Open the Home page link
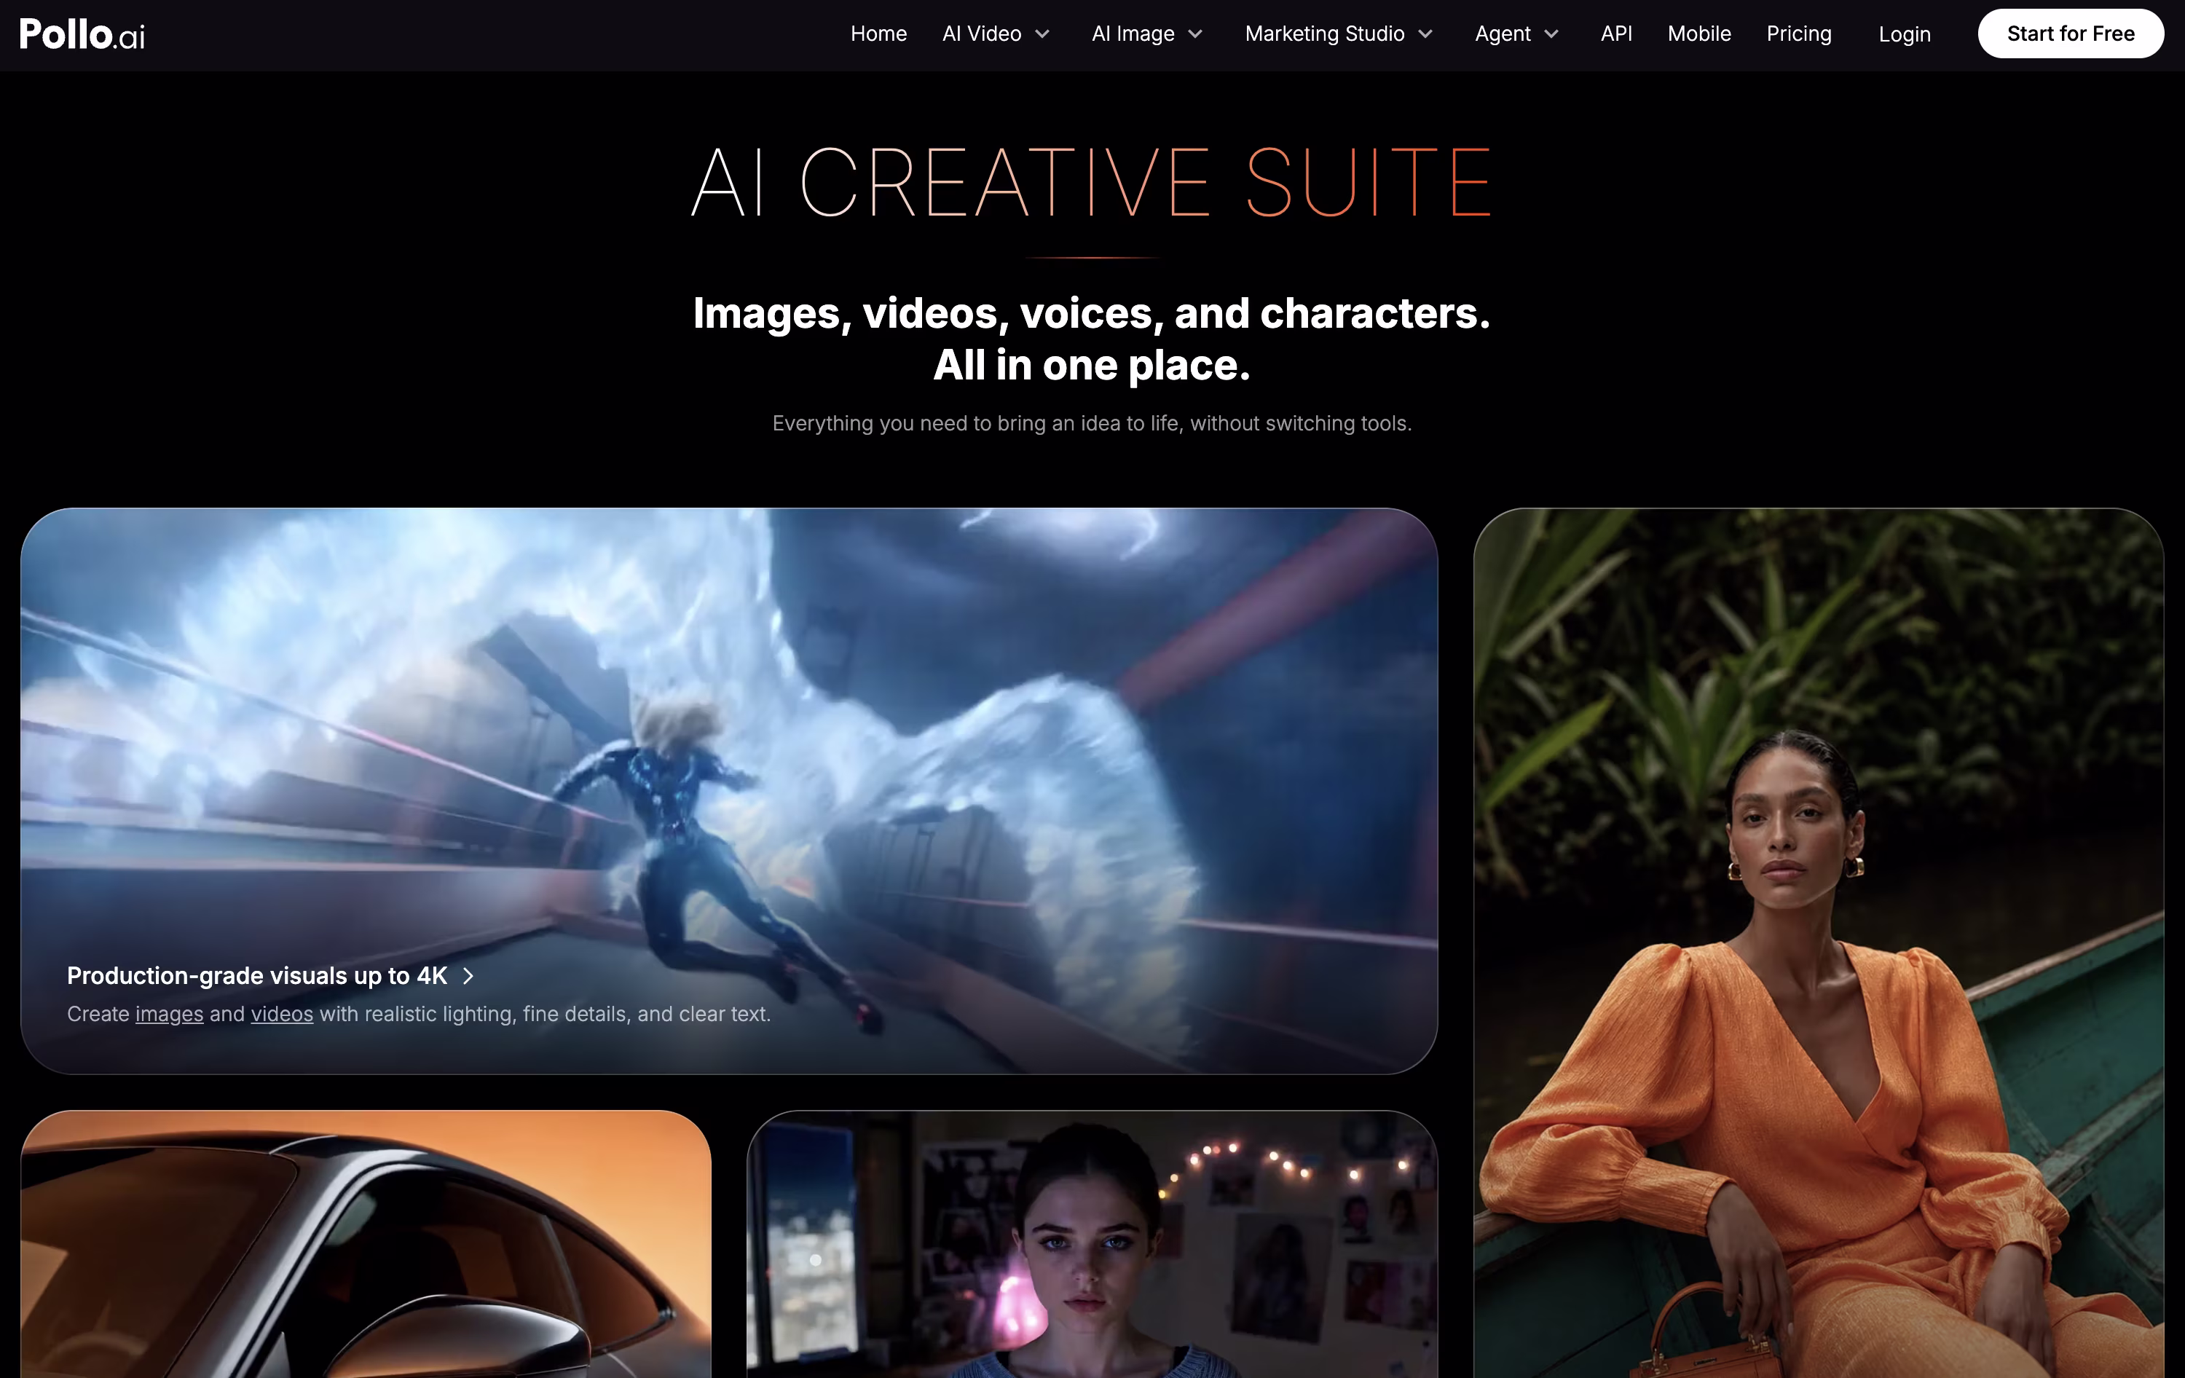The image size is (2185, 1378). 878,34
